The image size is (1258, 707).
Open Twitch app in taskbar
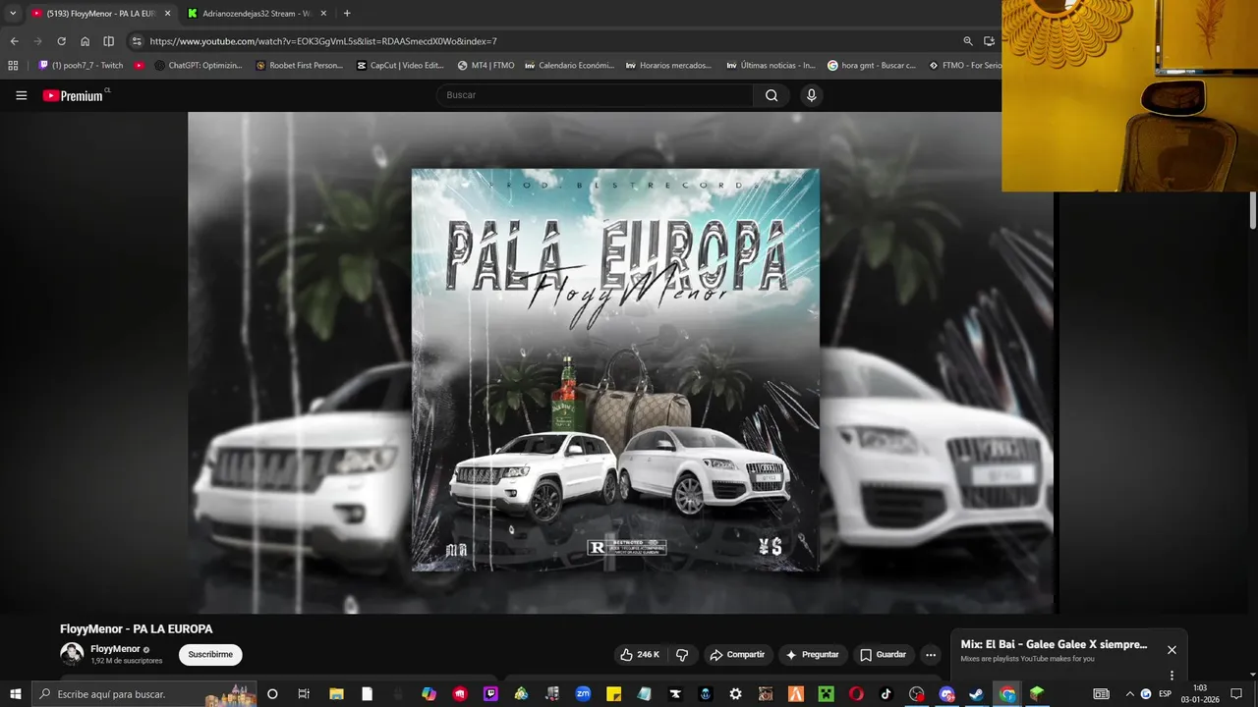coord(490,694)
